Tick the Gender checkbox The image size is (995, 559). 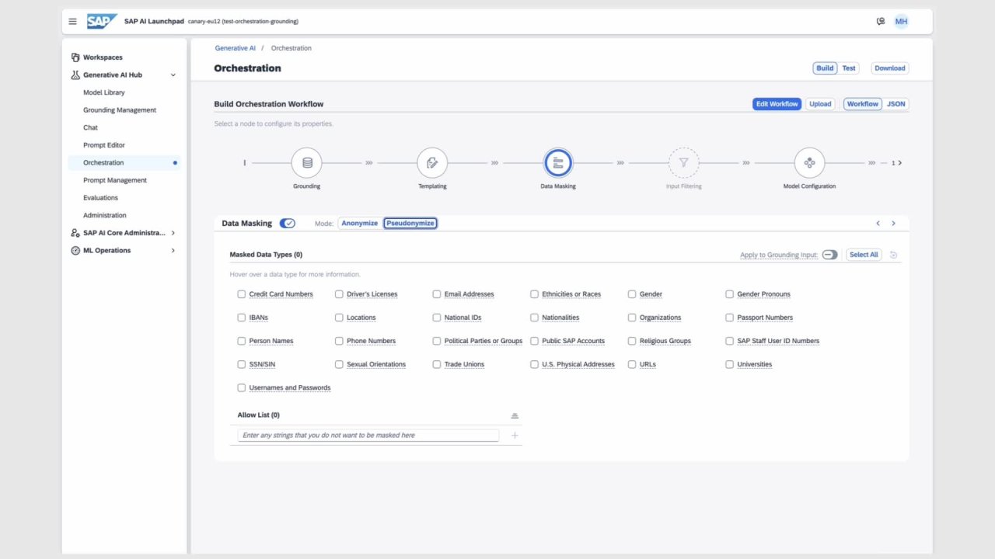(x=632, y=294)
